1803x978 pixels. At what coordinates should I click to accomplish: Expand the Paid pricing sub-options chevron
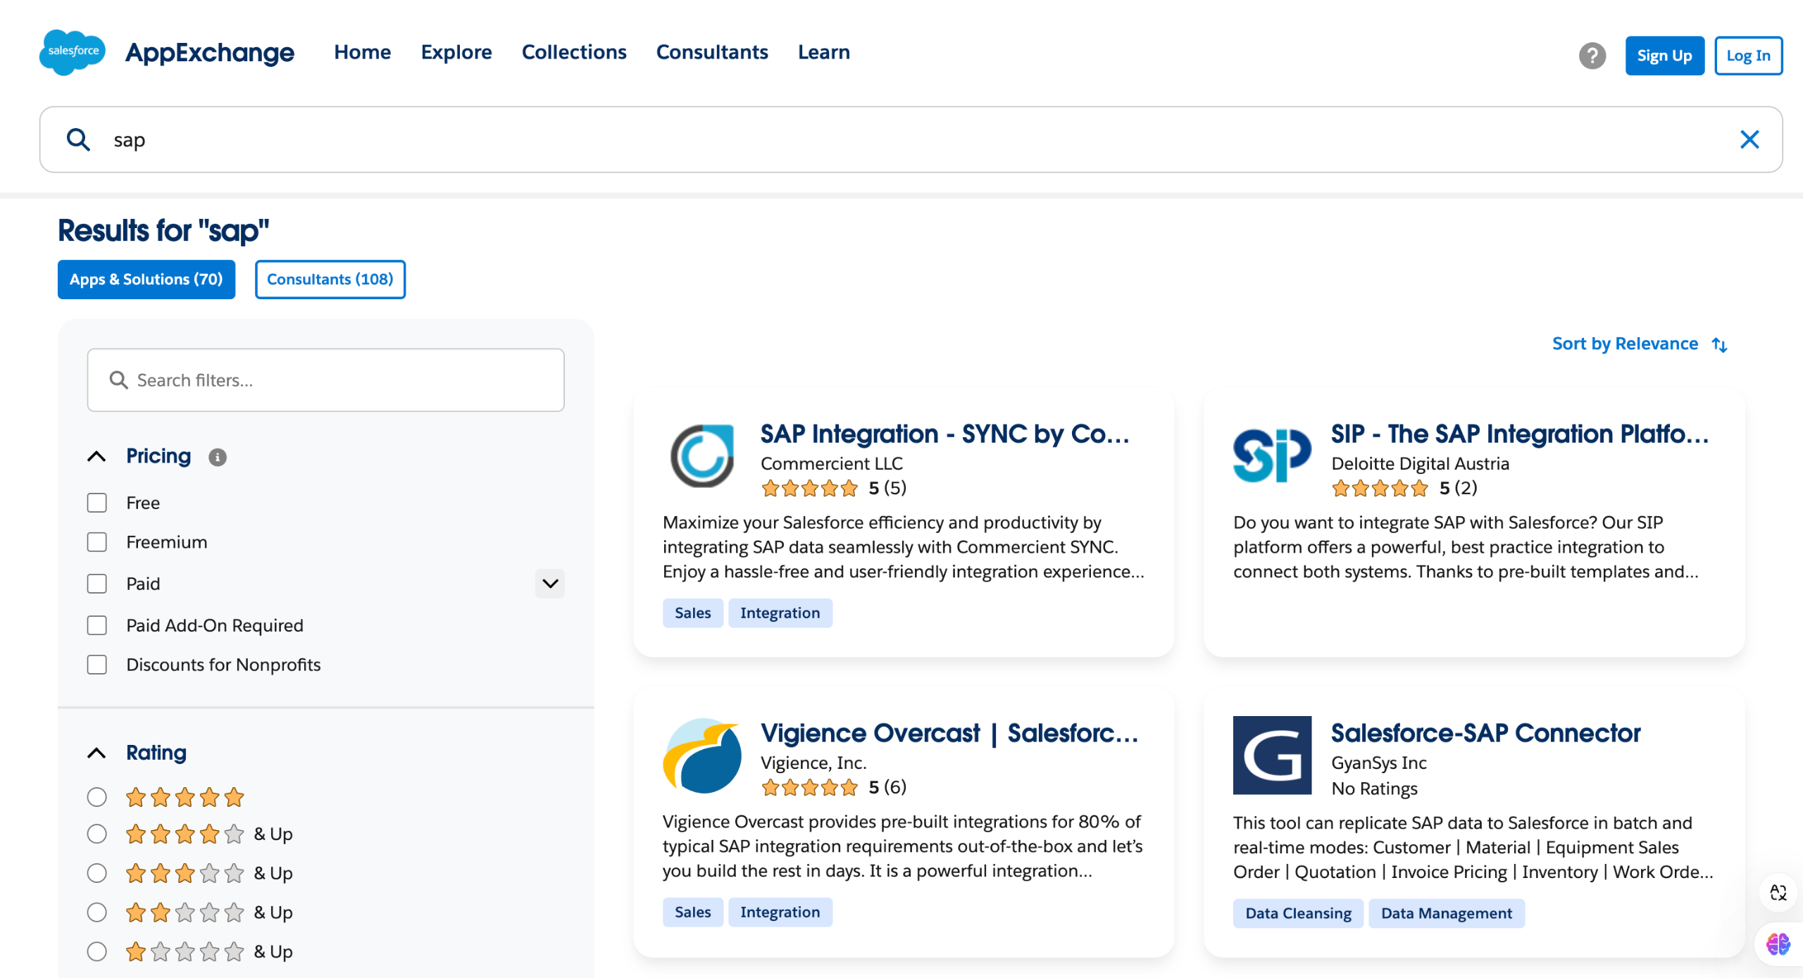(550, 584)
